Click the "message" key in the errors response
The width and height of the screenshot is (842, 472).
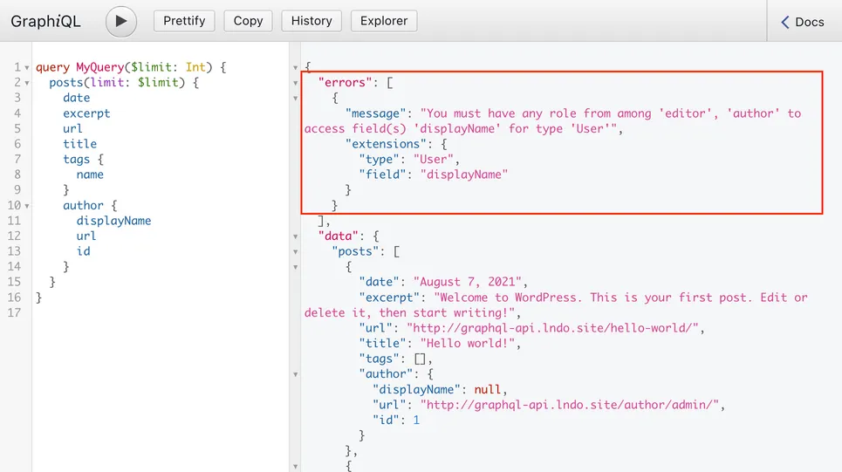click(x=376, y=113)
